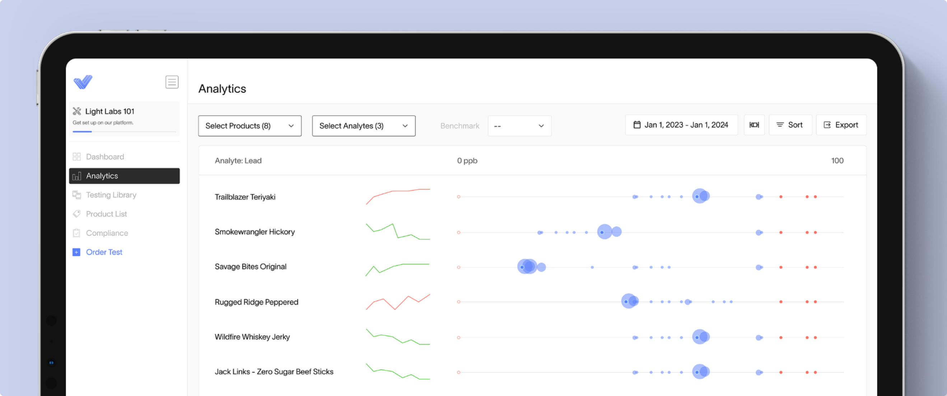Open the Compliance section
Viewport: 947px width, 396px height.
click(x=124, y=233)
